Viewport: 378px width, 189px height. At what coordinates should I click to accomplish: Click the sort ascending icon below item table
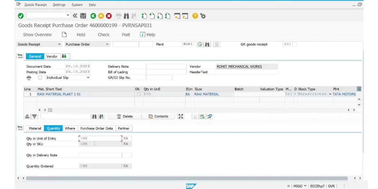point(27,116)
